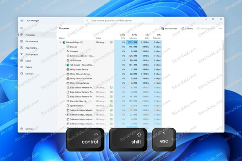The image size is (242, 161).
Task: Sort by the Disk column header
Action: click(x=144, y=36)
